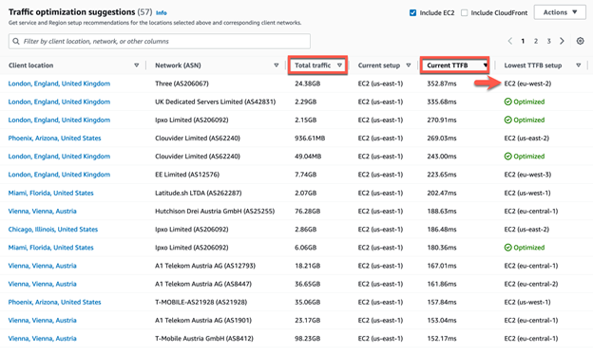
Task: Click the EC2 (eu-west-3) setup cell
Action: (x=527, y=175)
